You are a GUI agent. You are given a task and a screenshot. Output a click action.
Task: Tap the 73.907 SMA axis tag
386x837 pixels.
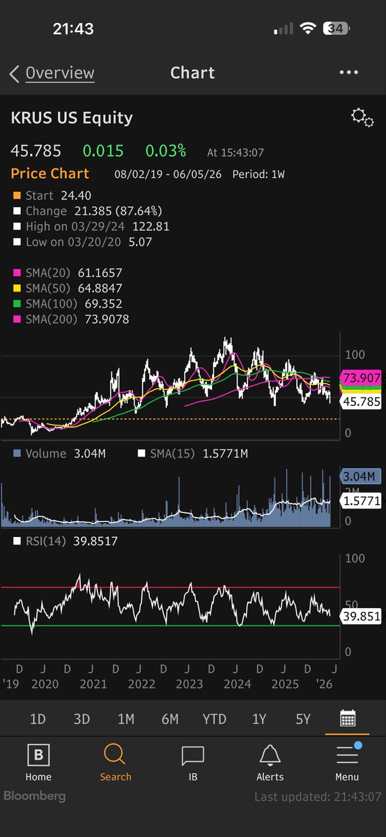[361, 379]
